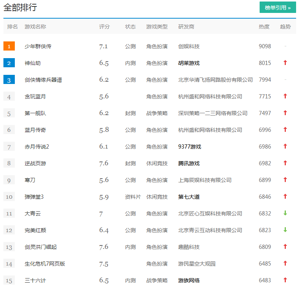Click the 状态 column header
The image size is (298, 288).
(130, 27)
